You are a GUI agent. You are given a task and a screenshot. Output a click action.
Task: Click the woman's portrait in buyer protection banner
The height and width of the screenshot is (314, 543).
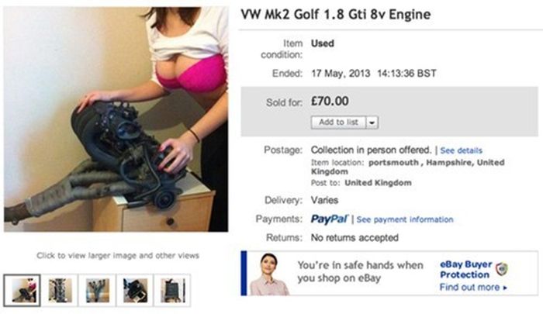pos(269,274)
